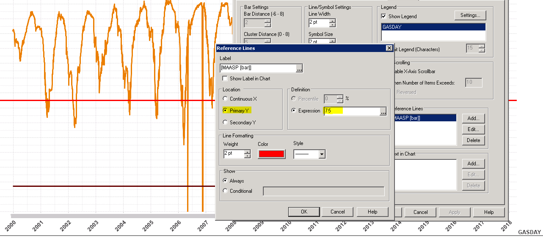Click the Items Exceeds number field

coord(474,82)
